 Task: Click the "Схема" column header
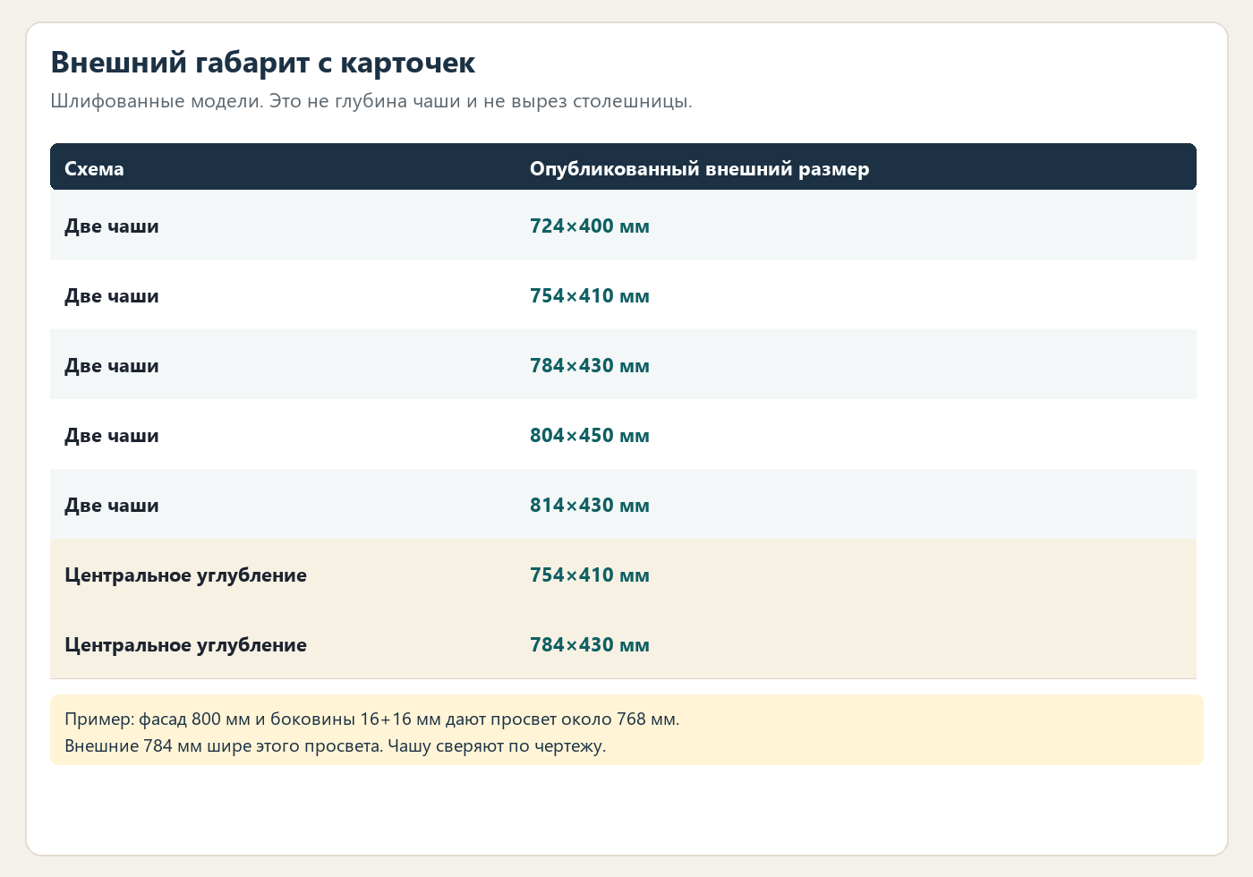94,169
